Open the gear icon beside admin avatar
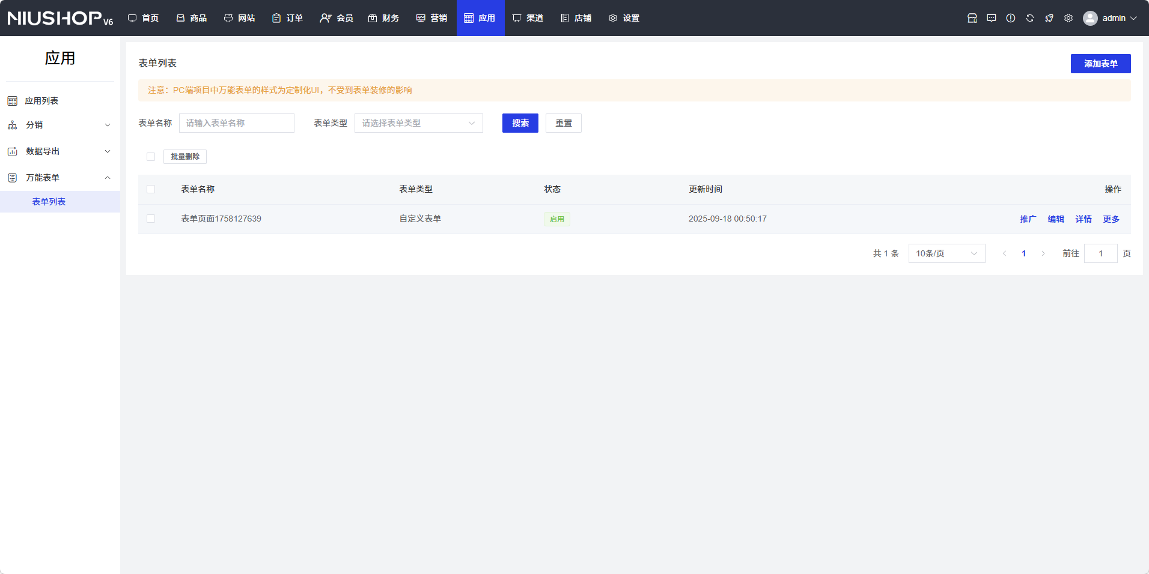Screen dimensions: 1149x574 click(x=1068, y=18)
